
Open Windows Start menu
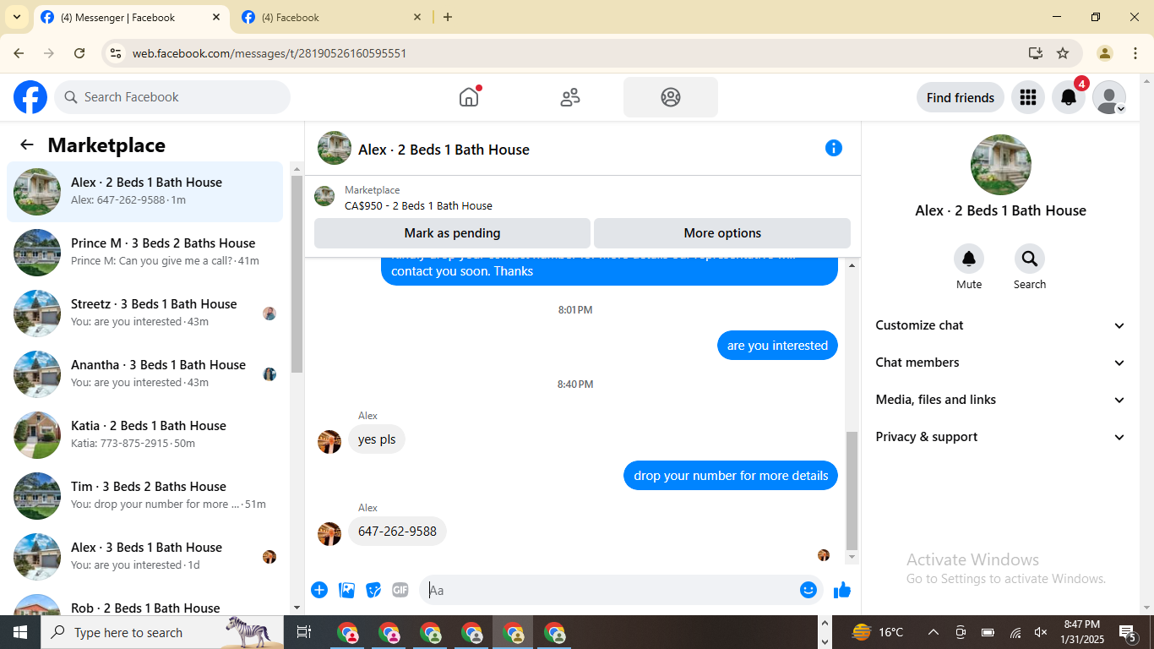(20, 632)
